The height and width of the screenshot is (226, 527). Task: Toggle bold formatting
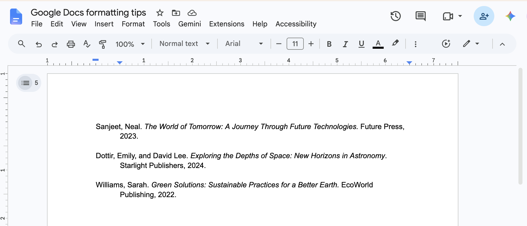[x=329, y=44]
